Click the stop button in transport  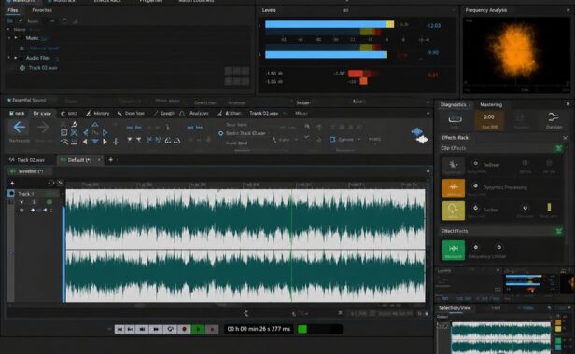(x=212, y=329)
